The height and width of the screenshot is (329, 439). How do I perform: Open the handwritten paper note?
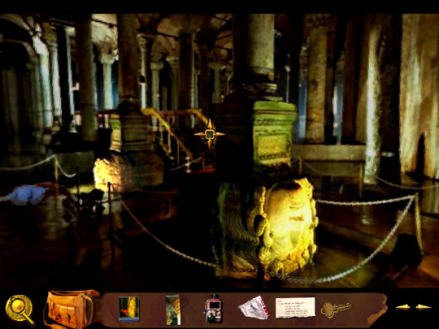tap(295, 308)
